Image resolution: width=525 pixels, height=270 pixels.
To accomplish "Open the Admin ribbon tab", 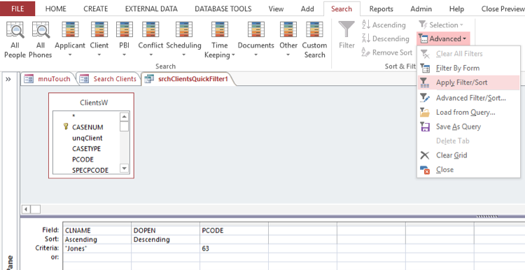I will [421, 9].
